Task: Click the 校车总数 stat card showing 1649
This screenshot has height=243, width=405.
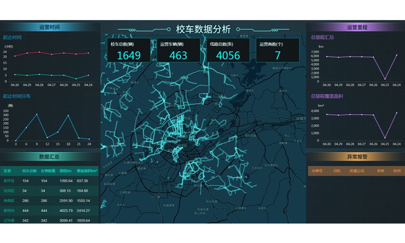Action: coord(129,50)
